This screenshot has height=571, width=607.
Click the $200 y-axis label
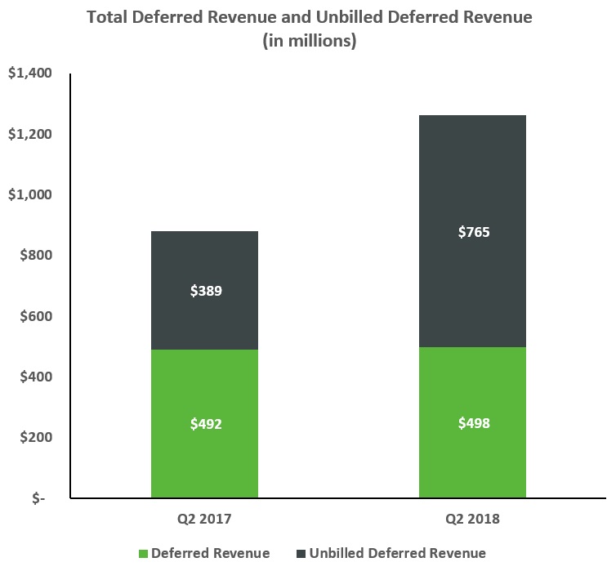pos(33,437)
